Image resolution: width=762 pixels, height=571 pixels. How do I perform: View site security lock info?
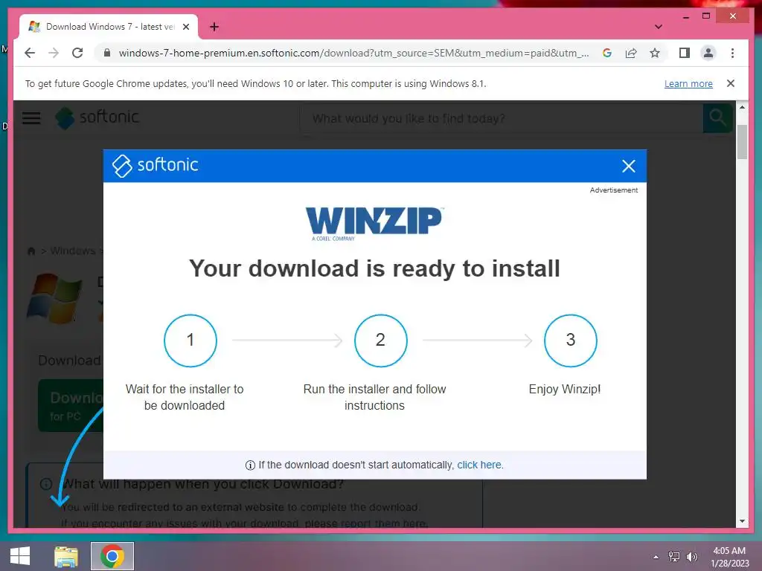pos(107,53)
